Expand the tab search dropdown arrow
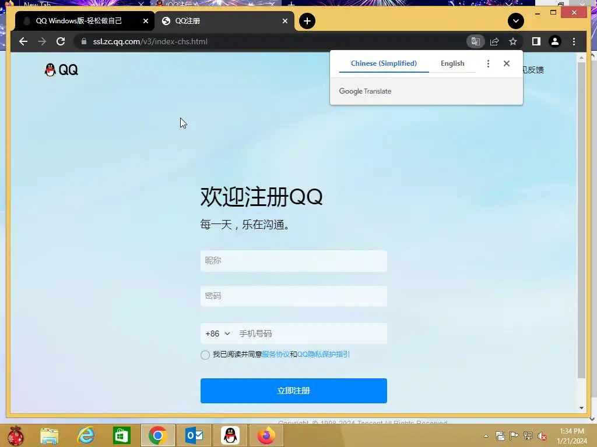The height and width of the screenshot is (447, 597). pos(516,21)
